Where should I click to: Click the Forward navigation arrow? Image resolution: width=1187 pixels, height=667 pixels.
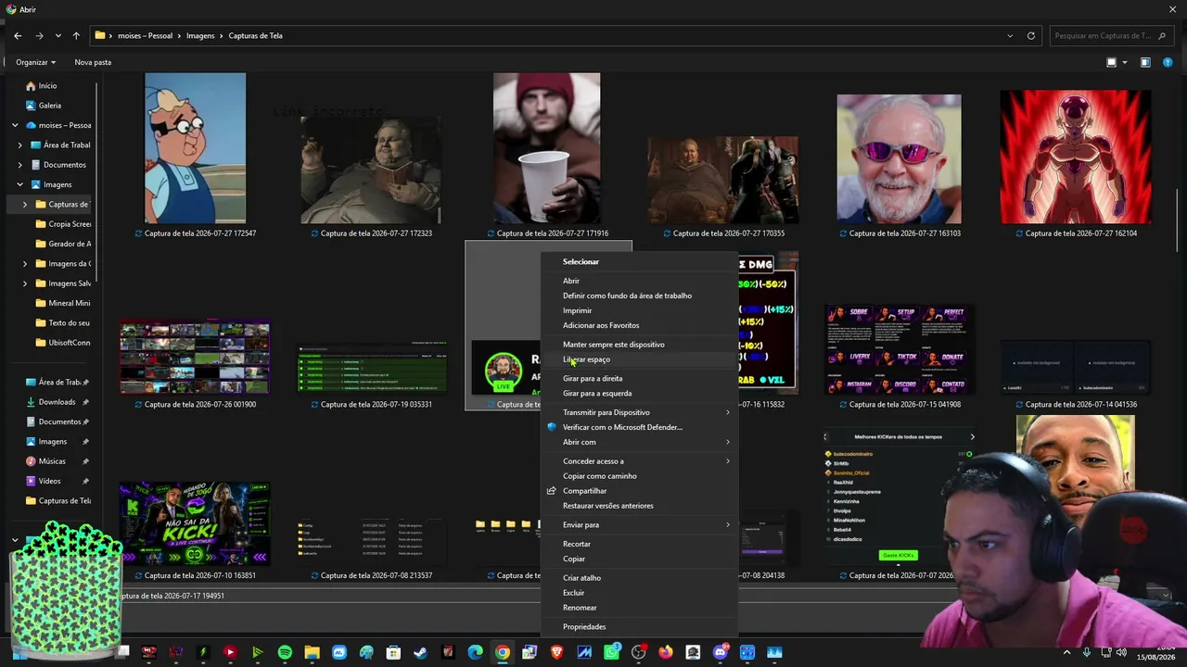coord(39,35)
